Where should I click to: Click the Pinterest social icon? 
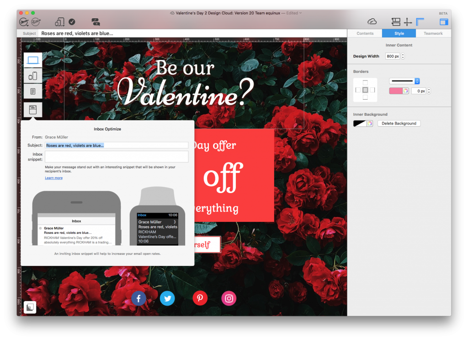200,298
